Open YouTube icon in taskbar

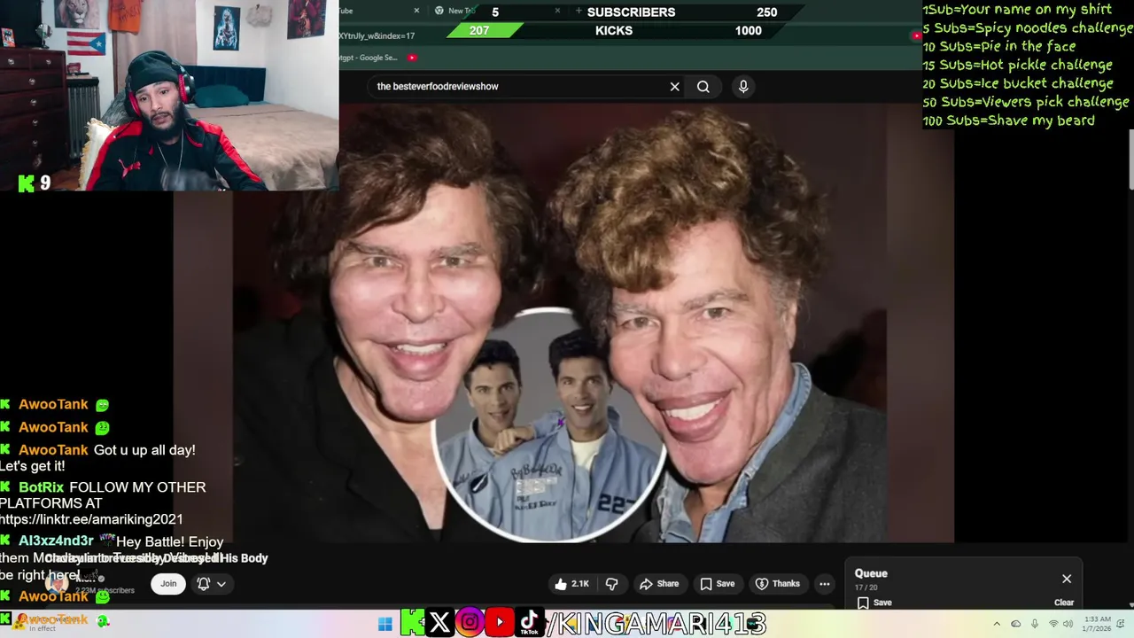tap(500, 623)
